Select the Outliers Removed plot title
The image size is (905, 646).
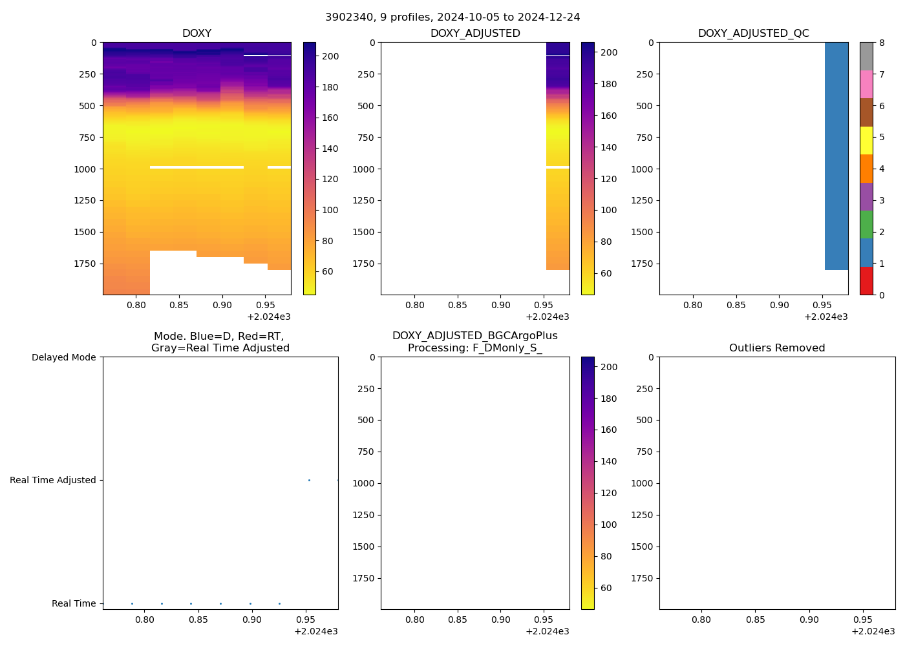(776, 348)
